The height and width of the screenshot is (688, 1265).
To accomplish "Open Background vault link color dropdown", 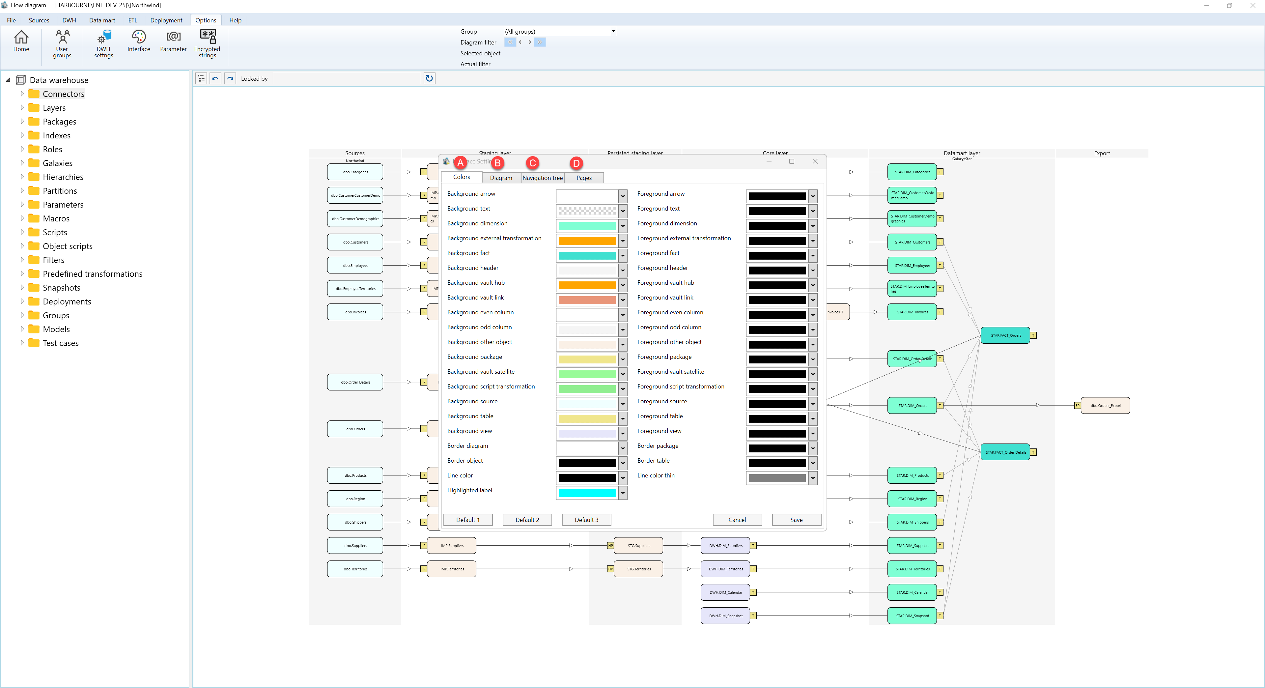I will pyautogui.click(x=623, y=300).
